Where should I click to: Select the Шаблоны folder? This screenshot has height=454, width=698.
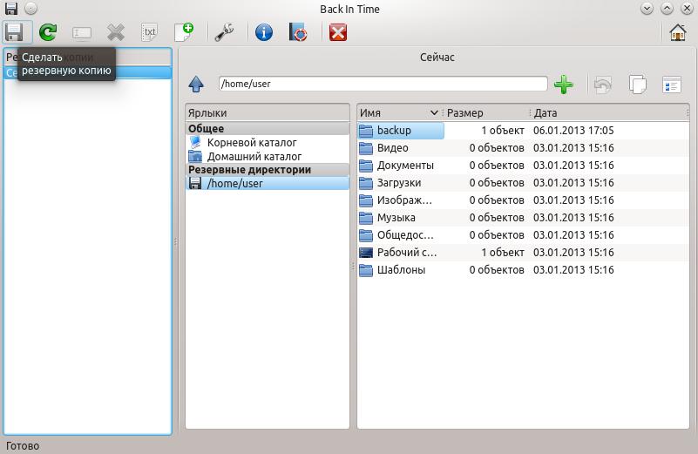[x=523, y=270]
